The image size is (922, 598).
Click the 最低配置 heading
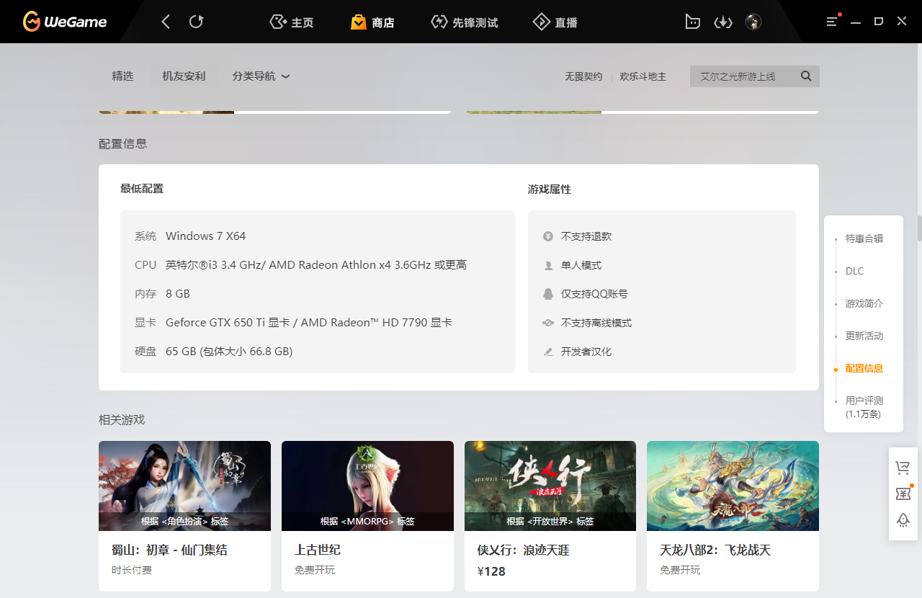click(x=142, y=189)
